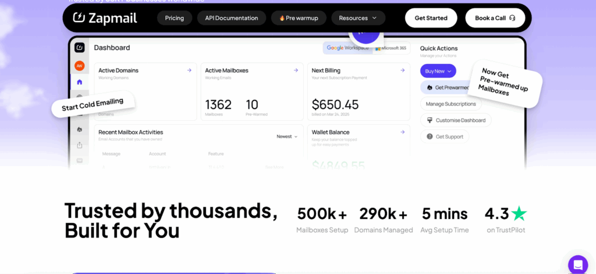The height and width of the screenshot is (274, 596).
Task: Click Manage Subscriptions button
Action: pos(451,104)
